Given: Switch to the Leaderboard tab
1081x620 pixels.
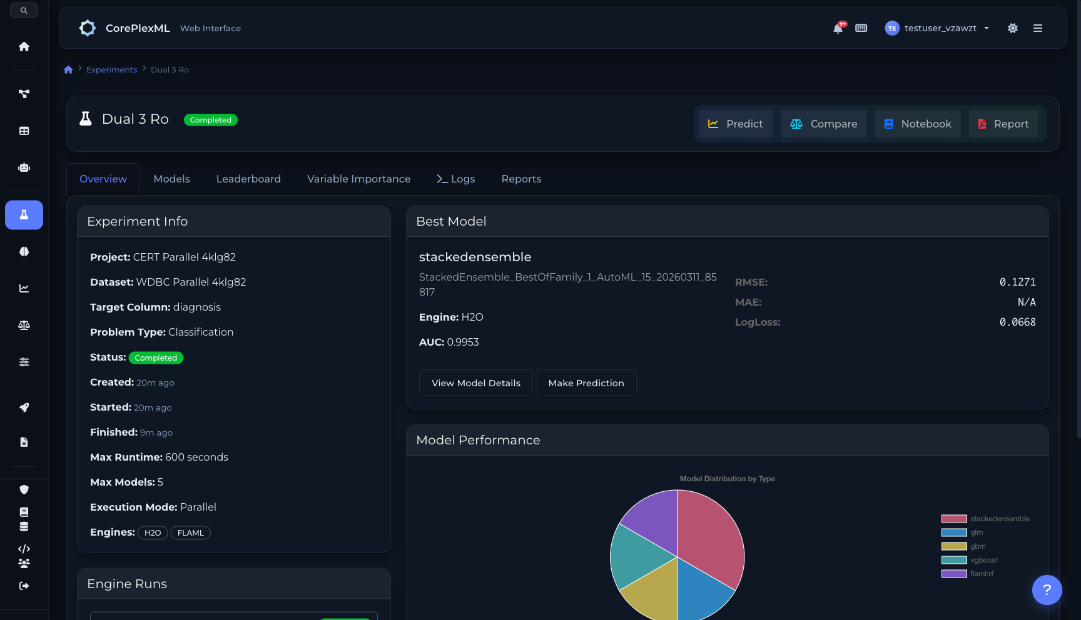Looking at the screenshot, I should (248, 179).
